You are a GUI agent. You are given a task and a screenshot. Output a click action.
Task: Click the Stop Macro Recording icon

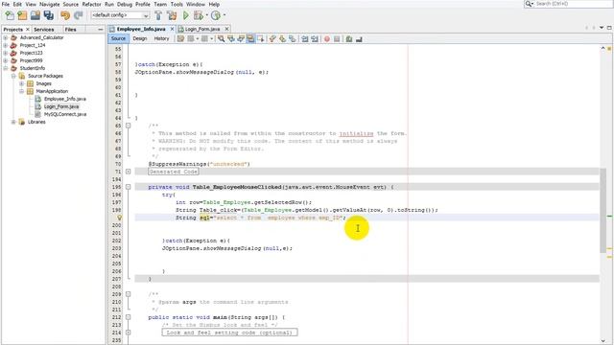(337, 38)
